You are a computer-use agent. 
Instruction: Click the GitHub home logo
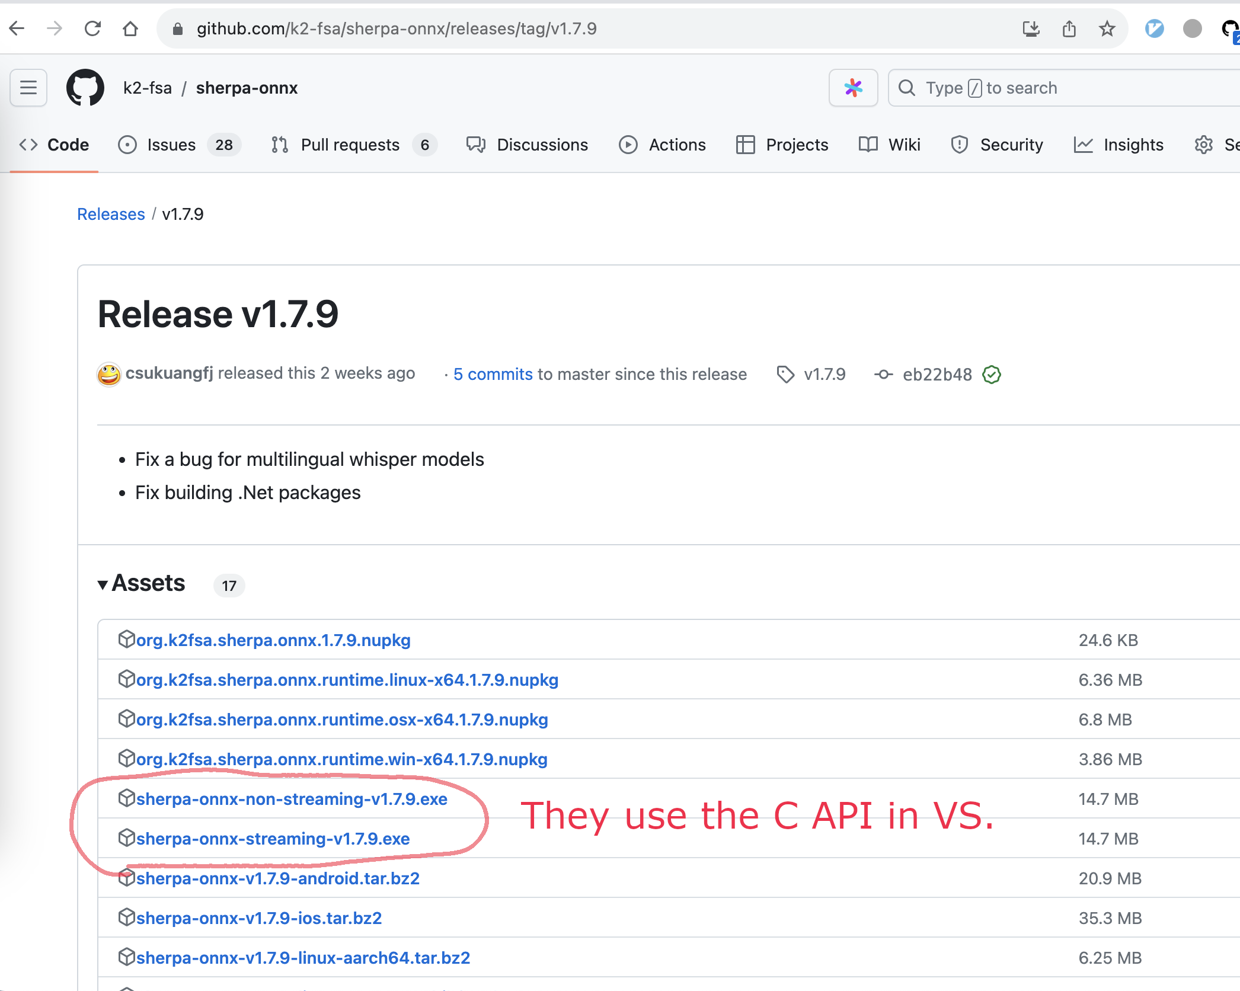point(85,88)
